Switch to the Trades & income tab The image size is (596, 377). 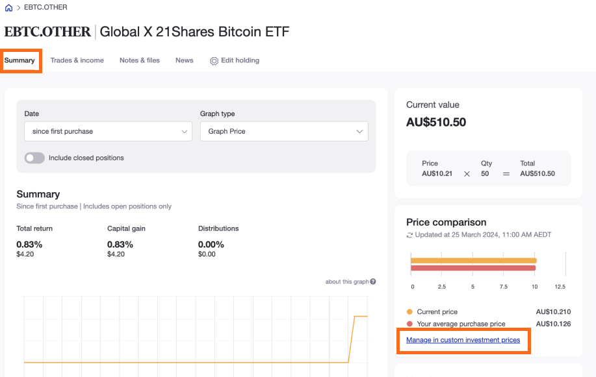coord(77,60)
